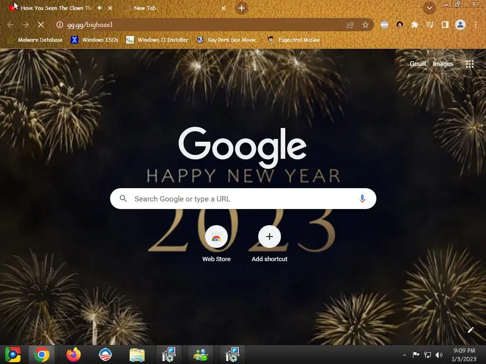
Task: Expand the tab search dropdown arrow
Action: (x=429, y=8)
